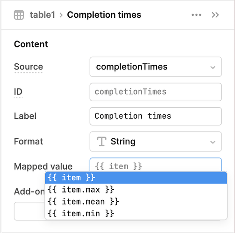Choose {{ item.max }} from suggestions
The width and height of the screenshot is (235, 233).
coord(136,190)
